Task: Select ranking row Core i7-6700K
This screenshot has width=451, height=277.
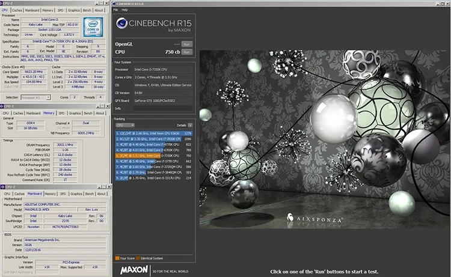Action: pyautogui.click(x=153, y=150)
